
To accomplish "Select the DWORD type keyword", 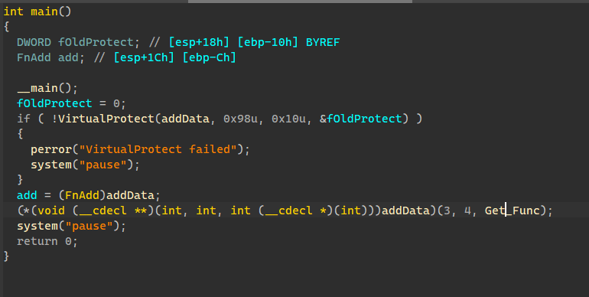I will tap(34, 42).
